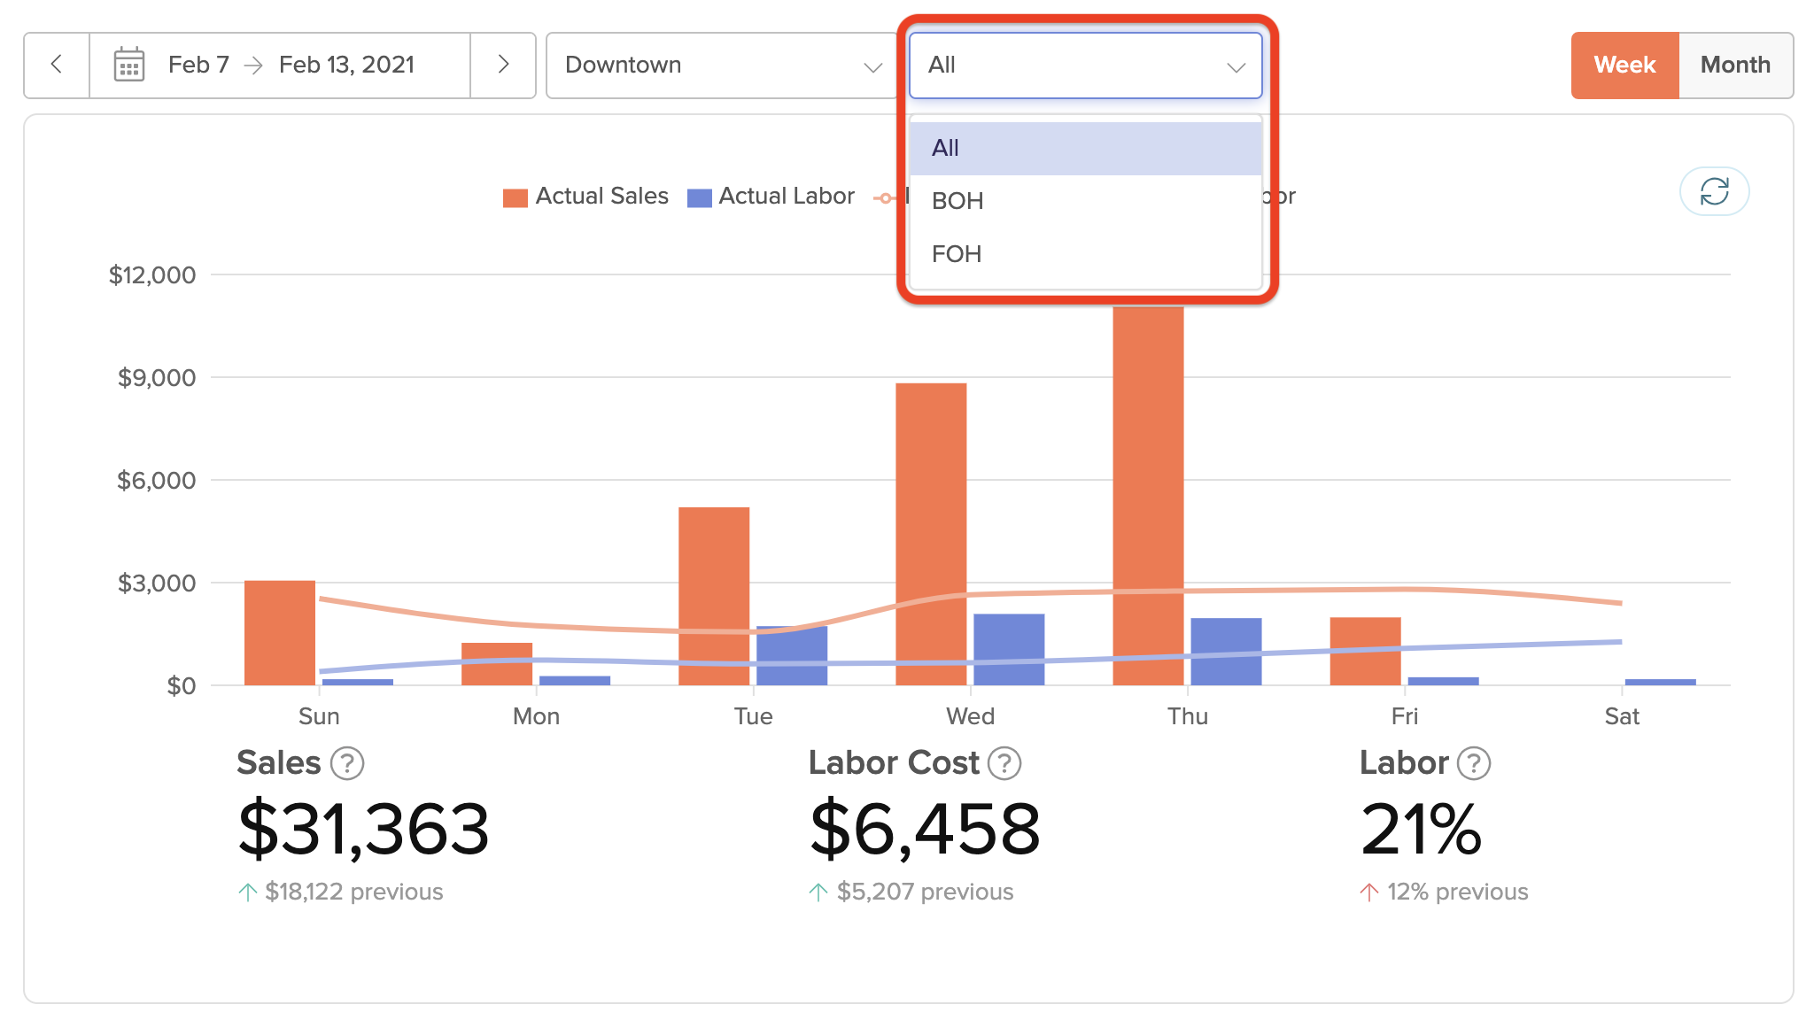The image size is (1814, 1020).
Task: Collapse the All department dropdown
Action: (1085, 66)
